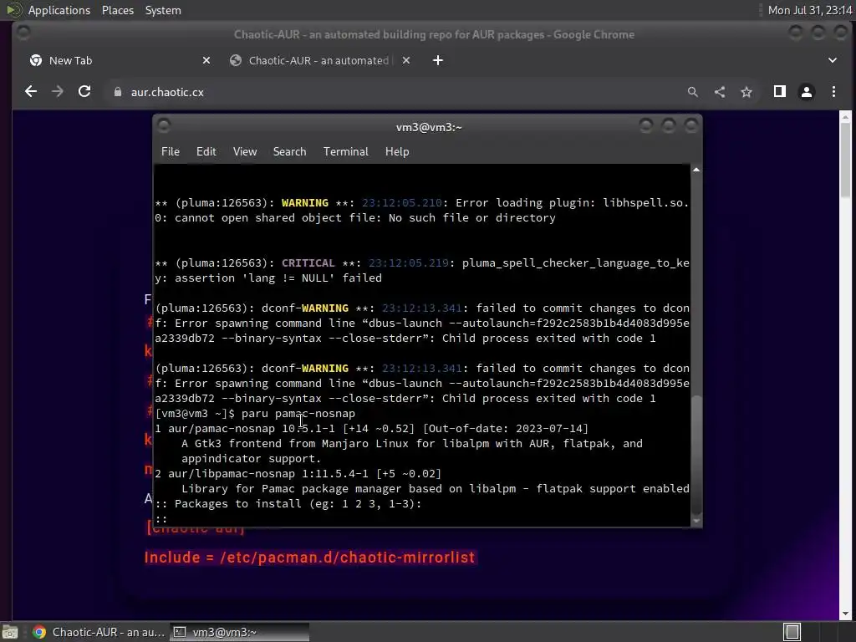
Task: Switch to vm3@vm3 terminal in taskbar
Action: pos(239,632)
